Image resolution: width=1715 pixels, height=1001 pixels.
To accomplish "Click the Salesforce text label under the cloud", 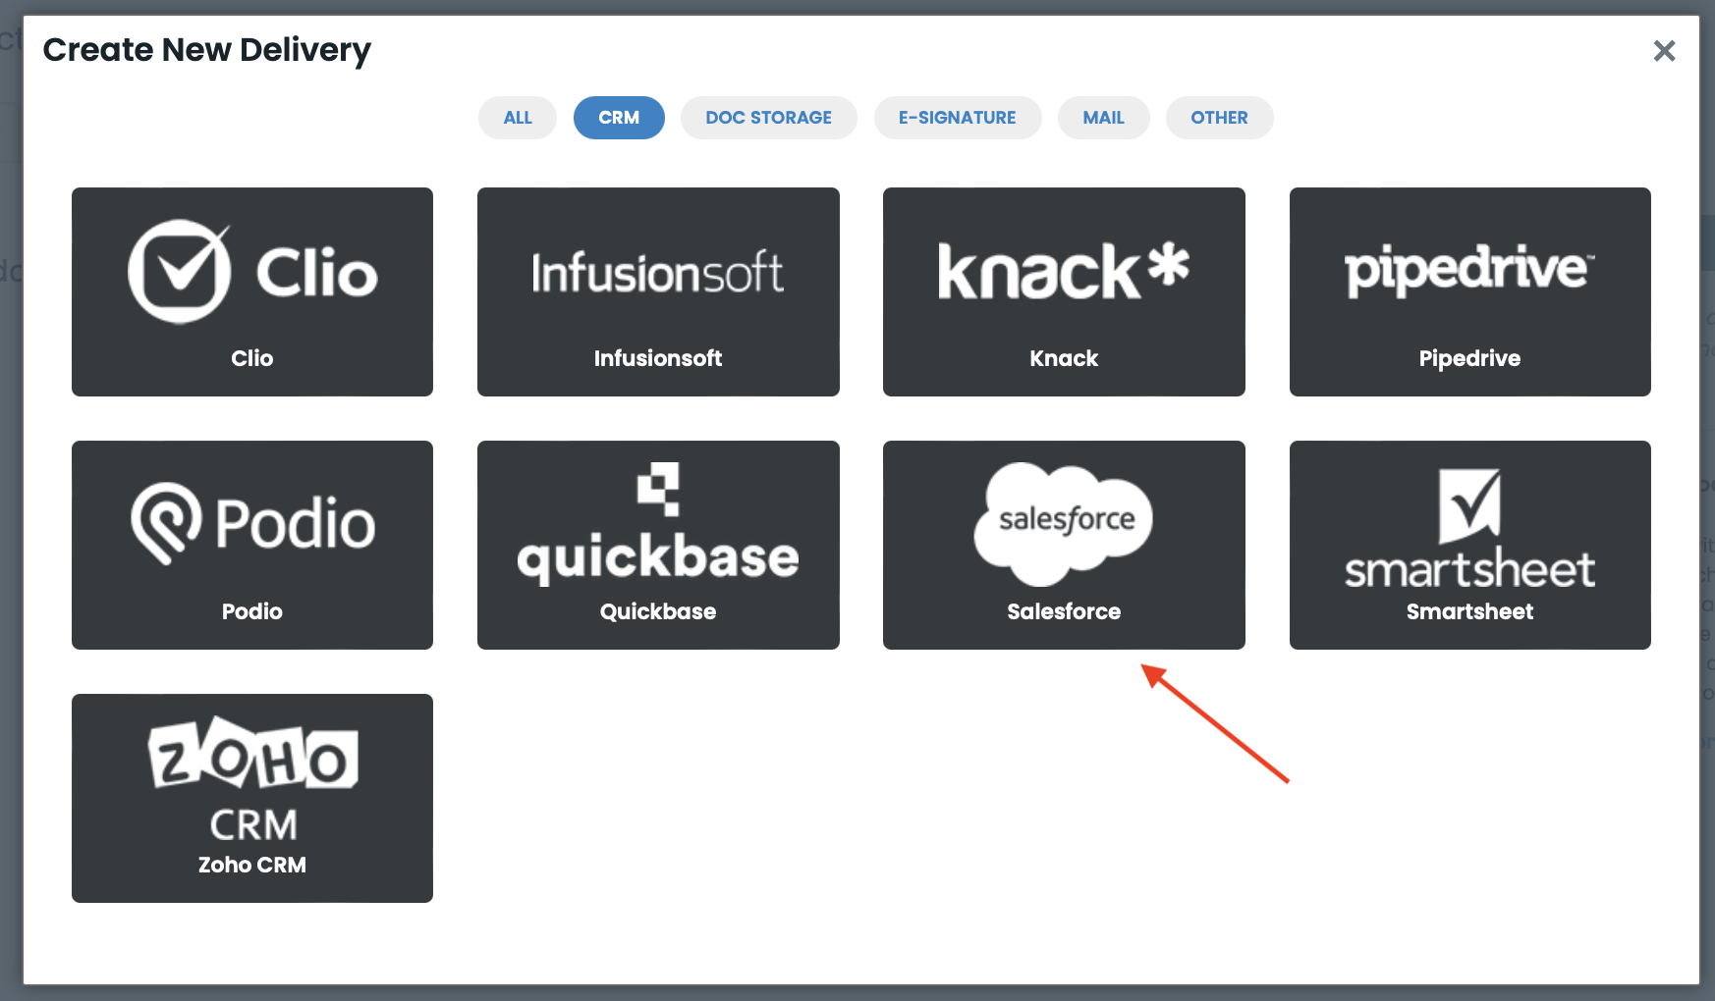I will point(1064,611).
